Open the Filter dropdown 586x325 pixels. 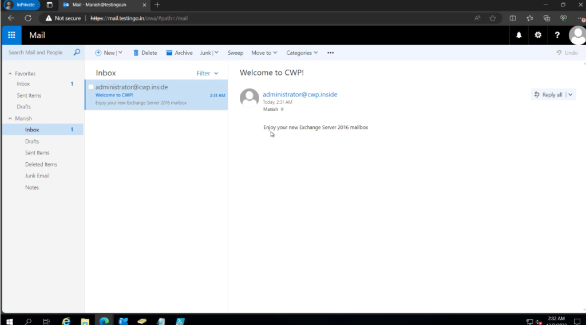click(207, 73)
